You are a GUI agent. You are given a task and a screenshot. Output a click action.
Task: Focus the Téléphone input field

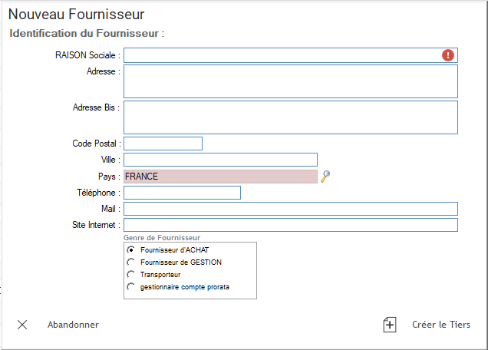[182, 193]
